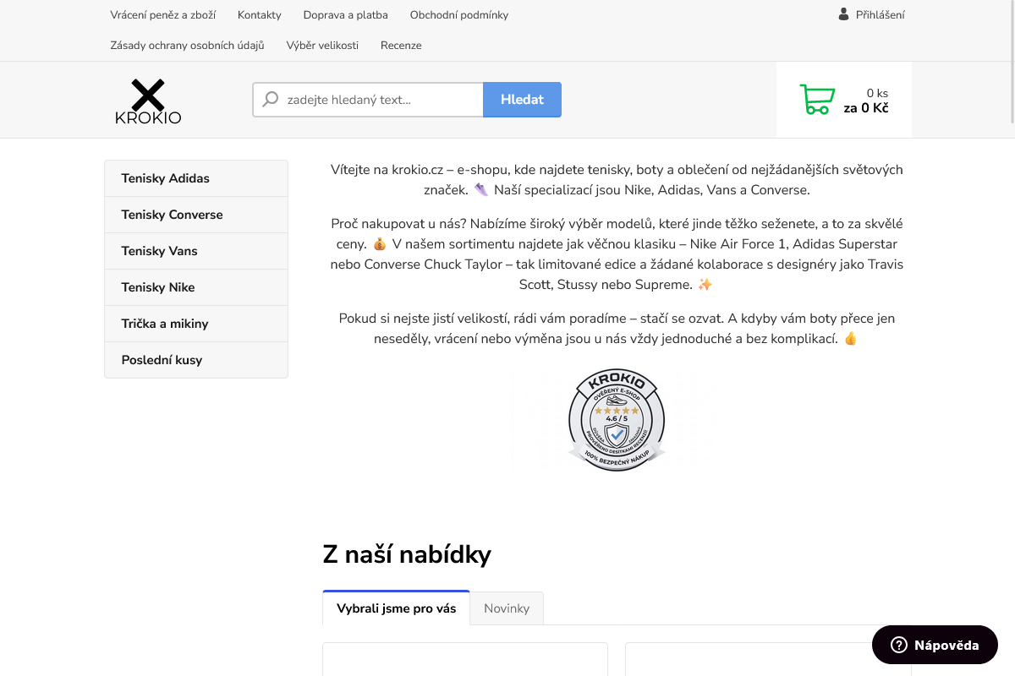Click the green shopping cart icon
Screen dimensions: 1015x676
pos(816,100)
